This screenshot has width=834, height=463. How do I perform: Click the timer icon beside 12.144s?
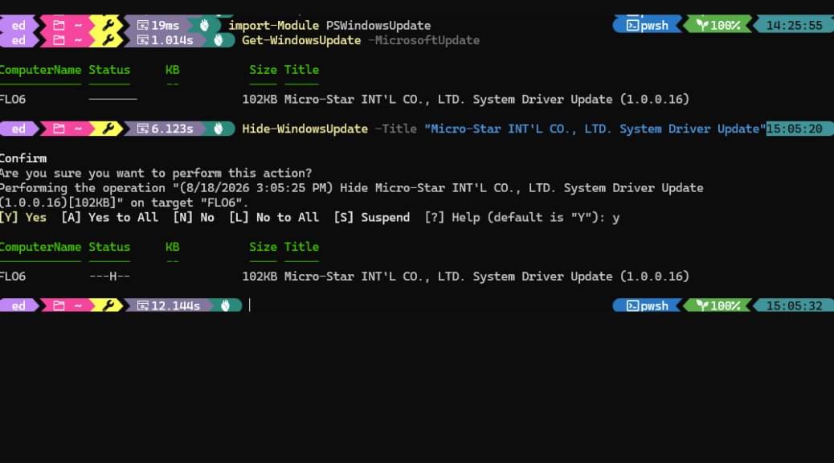(142, 305)
